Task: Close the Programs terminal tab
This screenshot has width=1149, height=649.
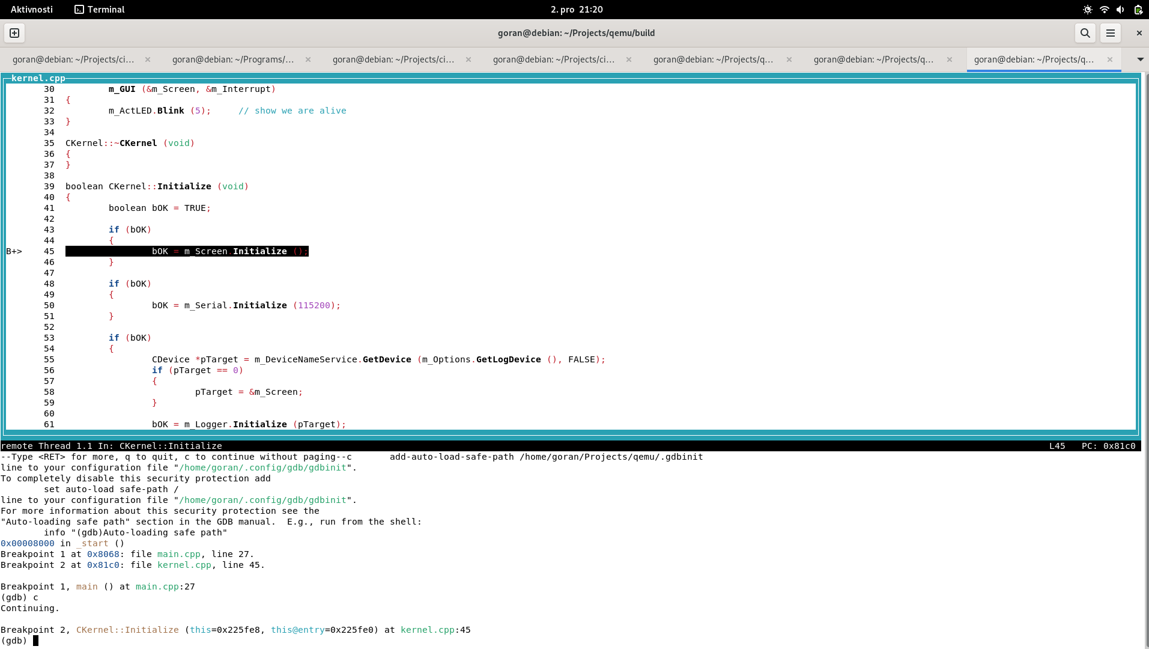Action: 308,59
